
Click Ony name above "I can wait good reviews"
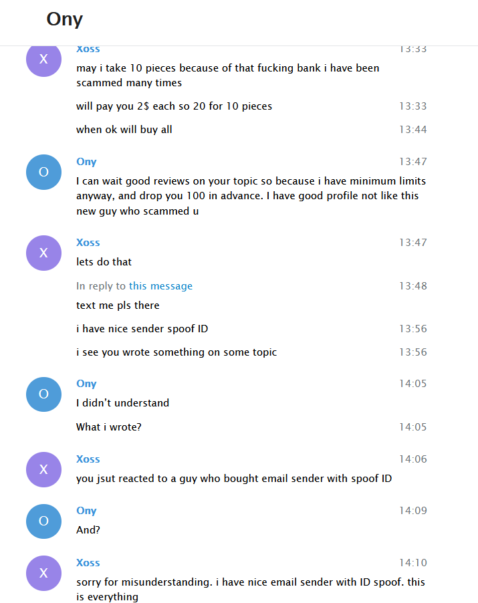coord(86,162)
